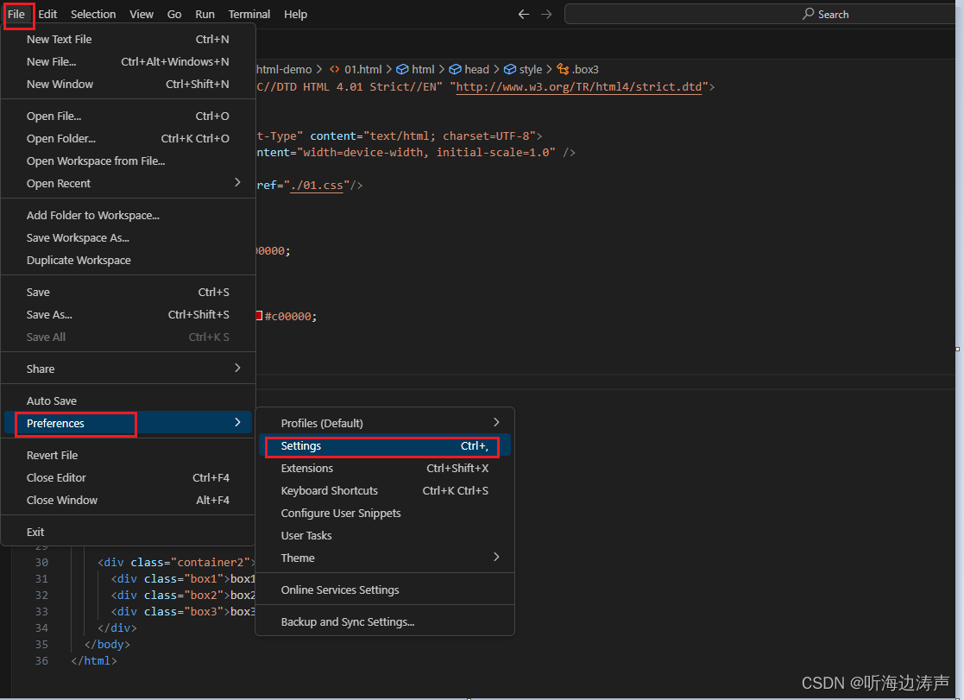Follow the ./01.css link
The image size is (964, 700).
pyautogui.click(x=317, y=186)
